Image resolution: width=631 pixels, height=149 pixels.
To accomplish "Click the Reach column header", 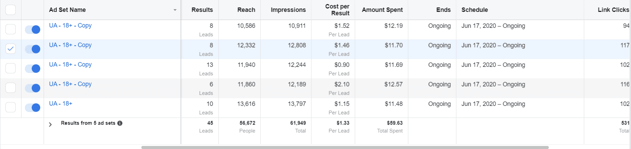I will click(x=246, y=10).
